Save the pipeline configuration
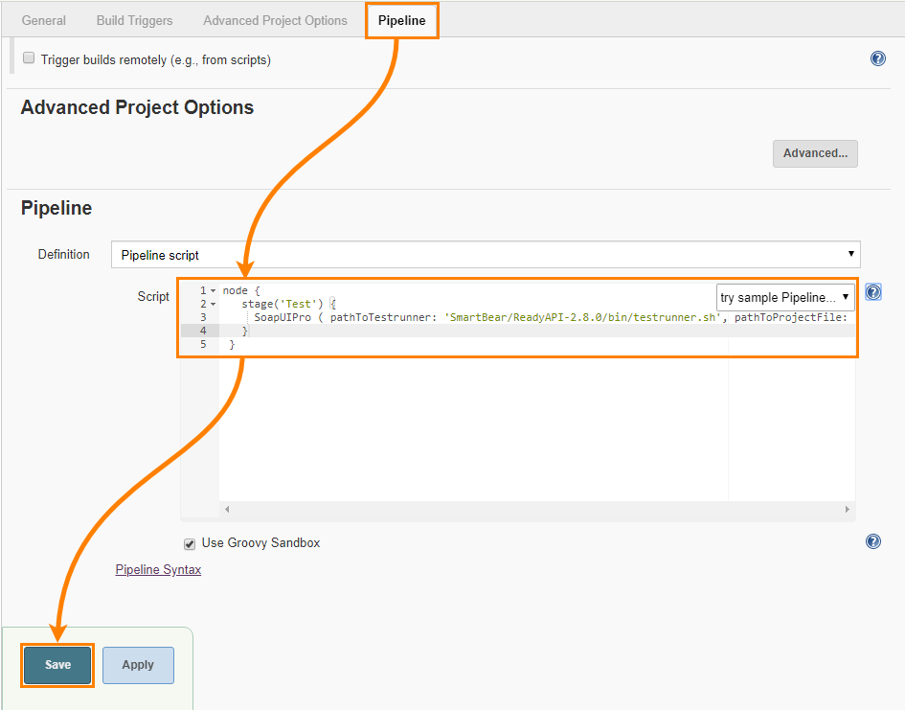 (x=57, y=665)
